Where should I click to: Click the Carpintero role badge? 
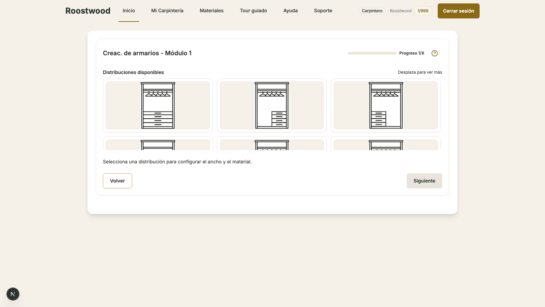click(372, 11)
